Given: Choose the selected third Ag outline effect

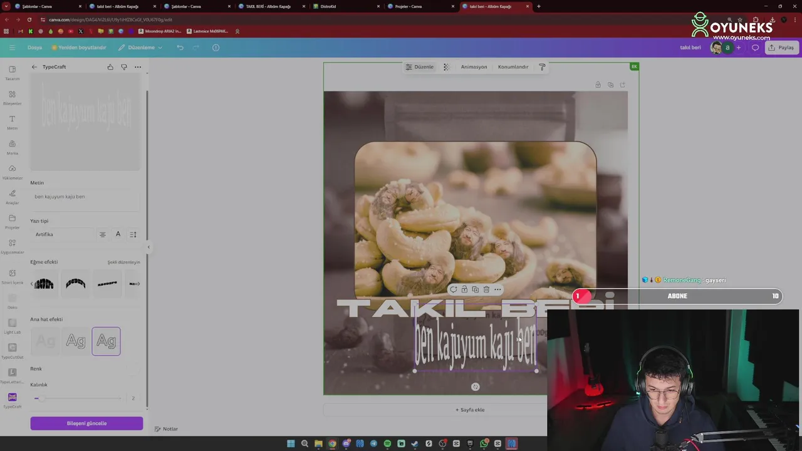Looking at the screenshot, I should 106,341.
